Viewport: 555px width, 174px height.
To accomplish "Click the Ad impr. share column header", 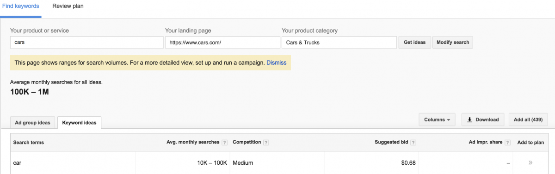I will 485,142.
